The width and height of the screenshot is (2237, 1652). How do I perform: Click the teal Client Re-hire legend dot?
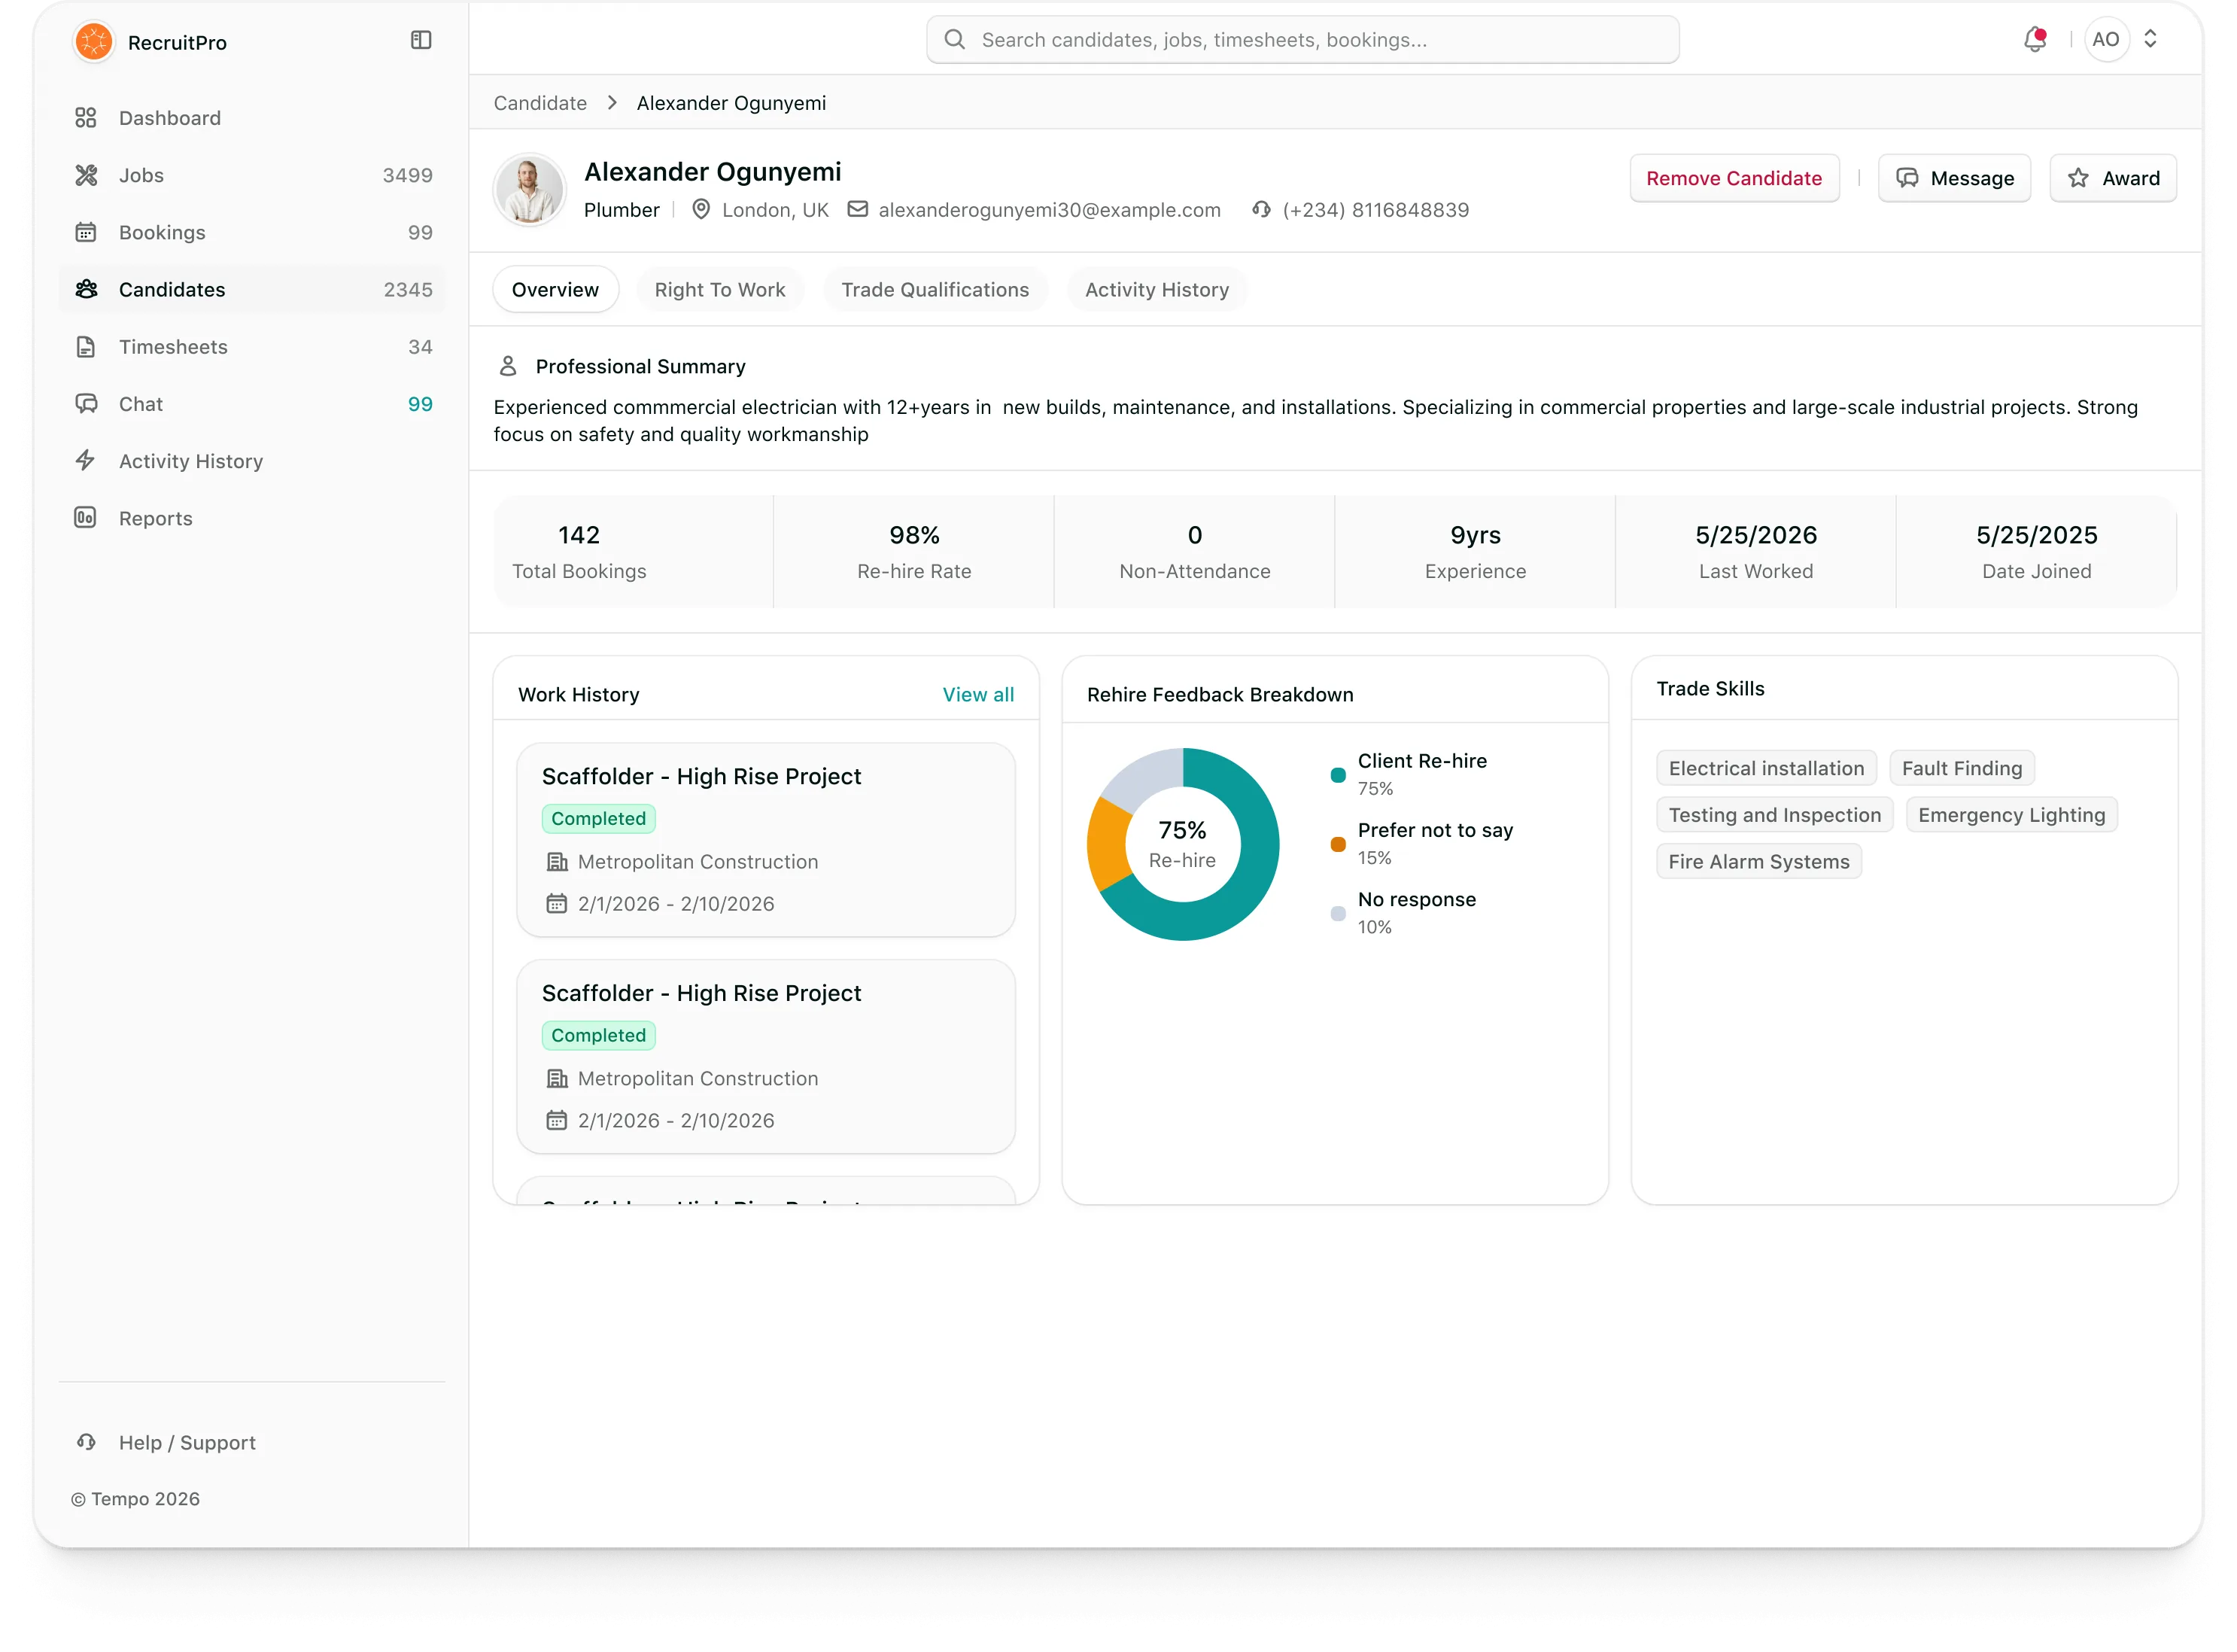tap(1337, 775)
